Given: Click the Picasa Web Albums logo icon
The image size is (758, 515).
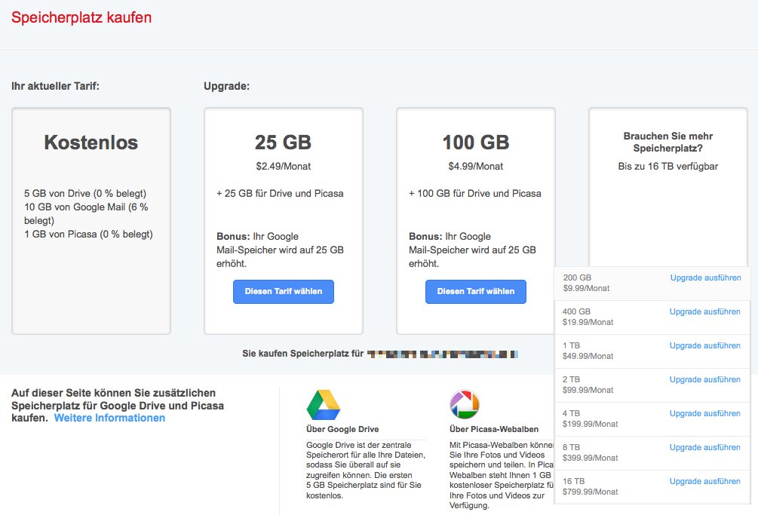Looking at the screenshot, I should 465,404.
